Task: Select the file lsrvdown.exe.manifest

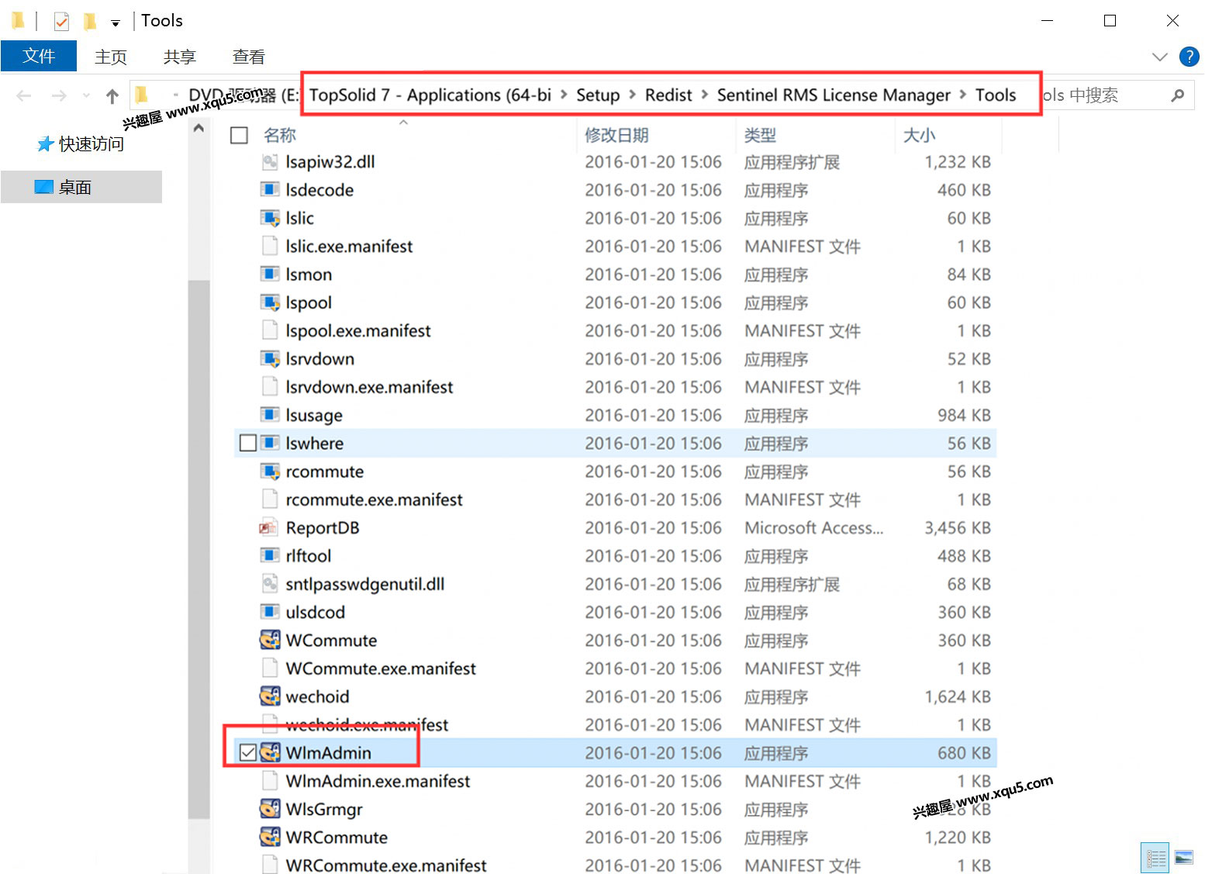Action: point(369,387)
